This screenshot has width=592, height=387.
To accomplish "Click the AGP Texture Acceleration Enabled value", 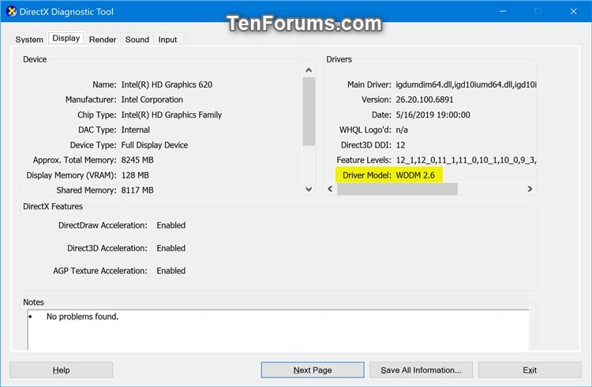I will coord(171,271).
